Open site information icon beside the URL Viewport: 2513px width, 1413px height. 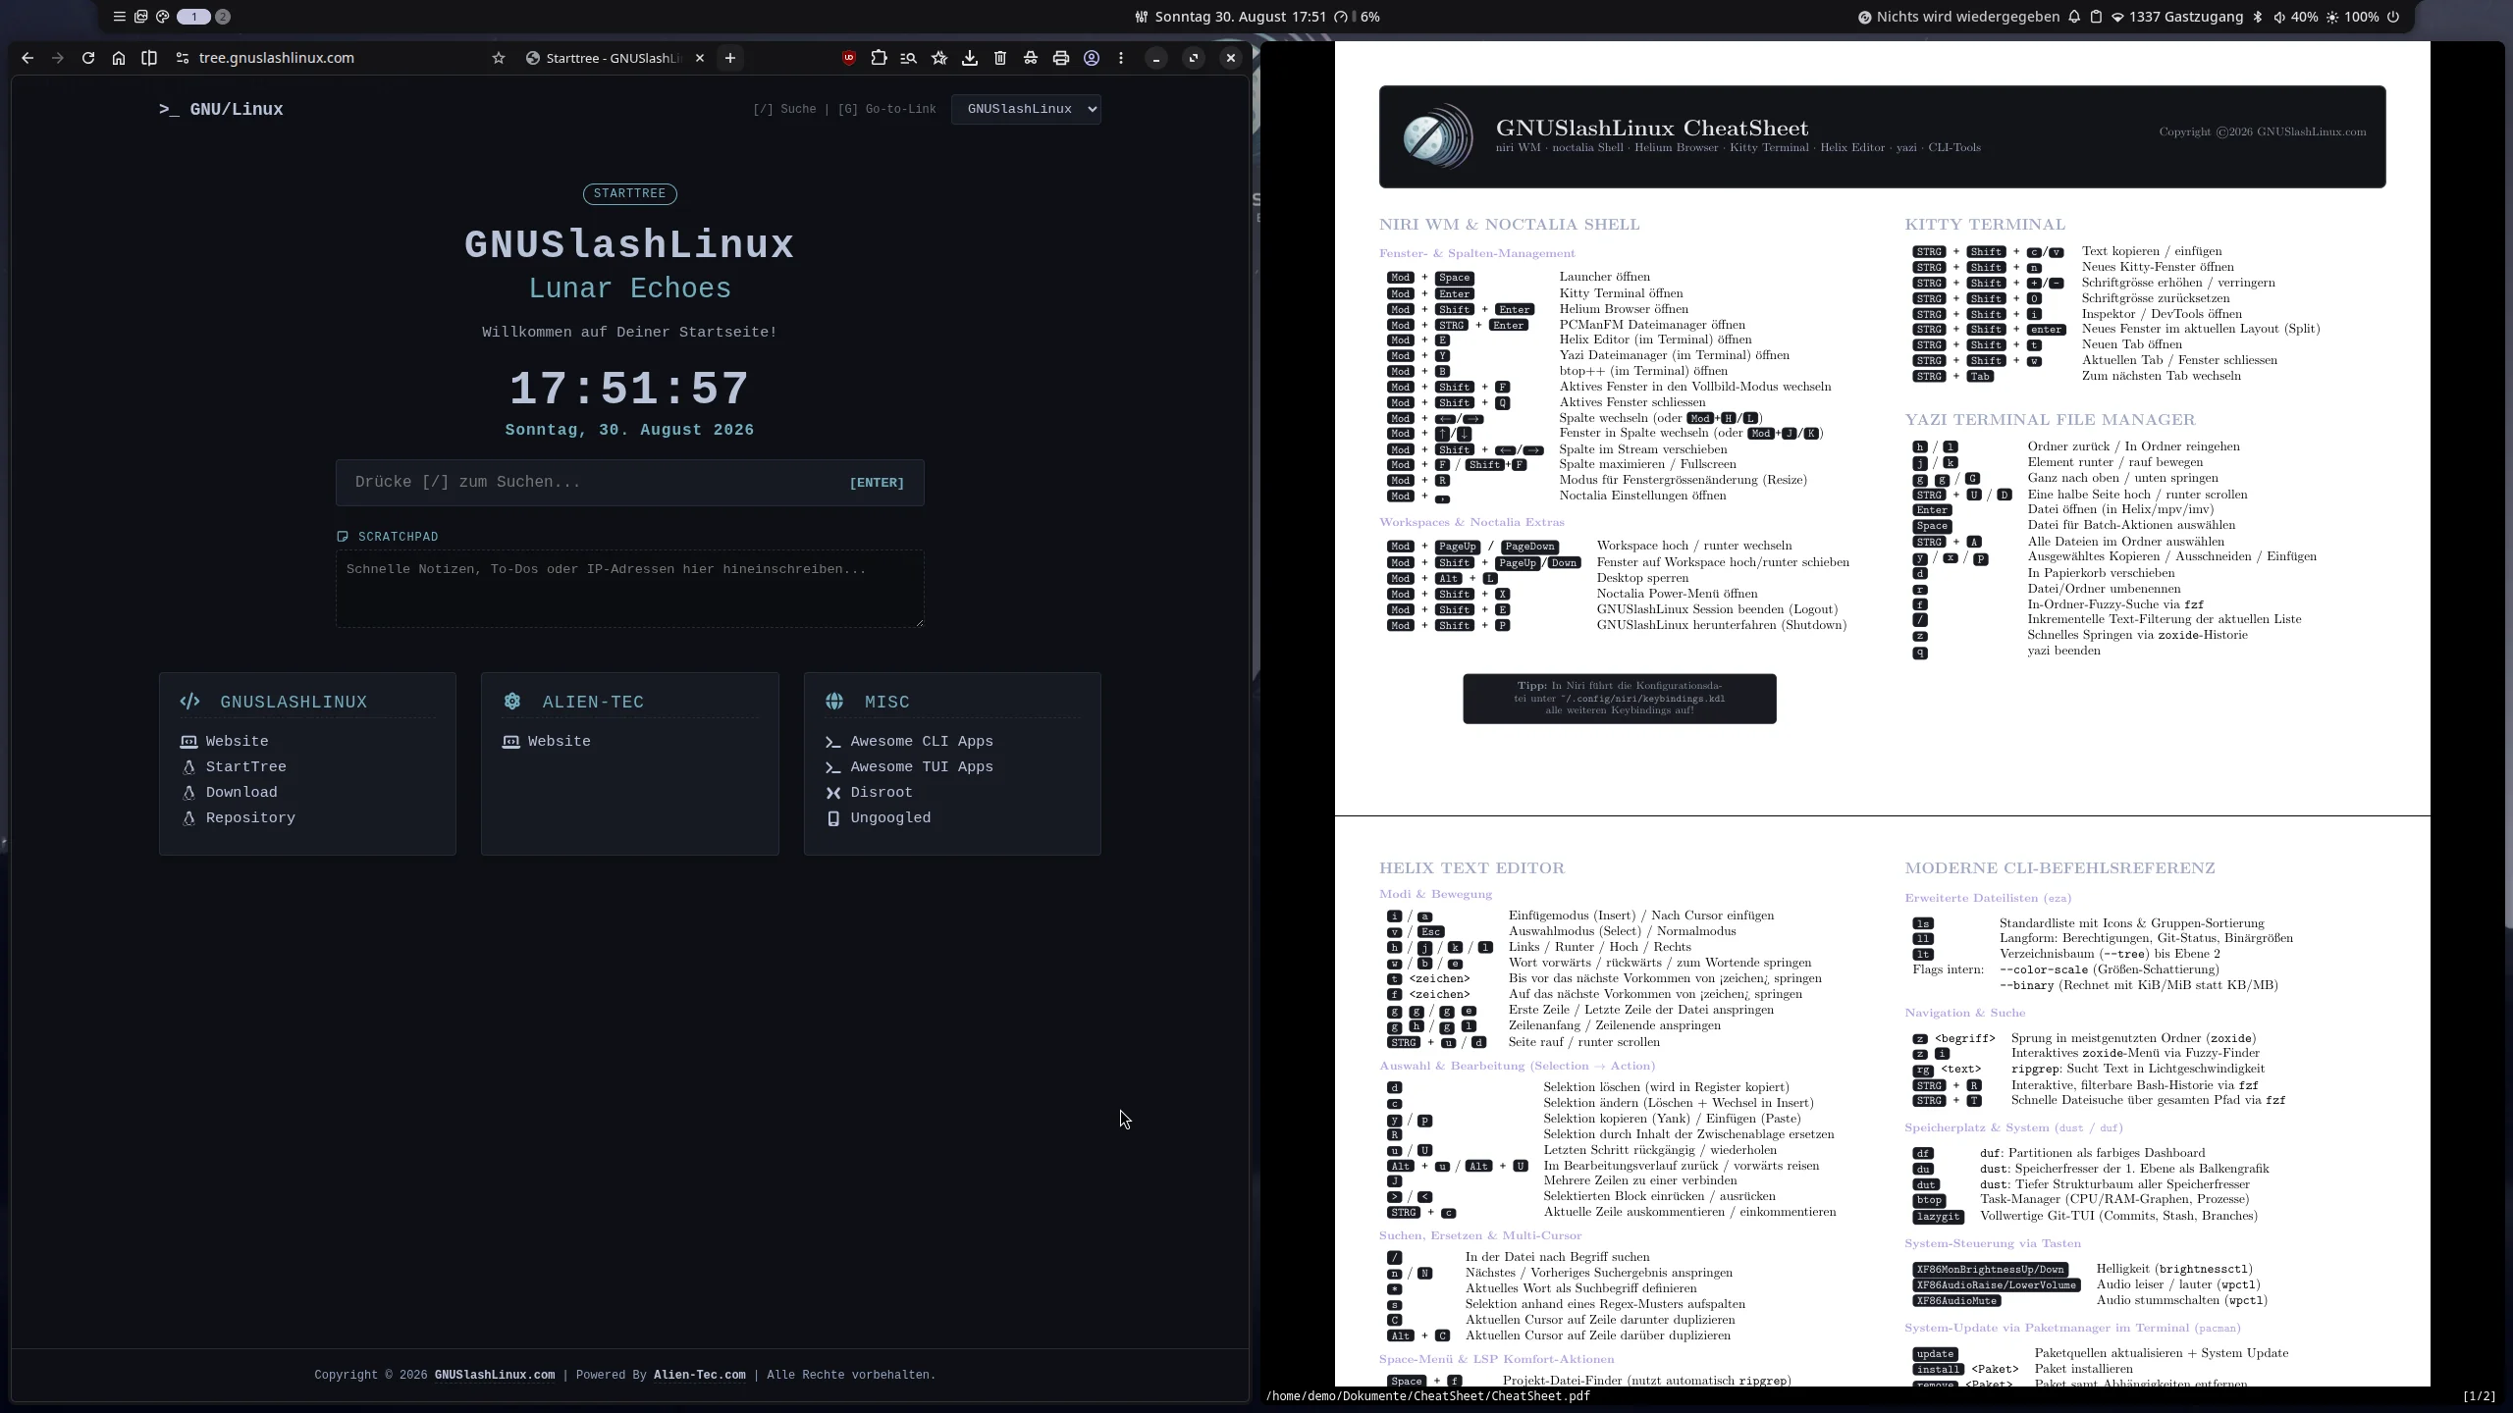click(x=182, y=58)
